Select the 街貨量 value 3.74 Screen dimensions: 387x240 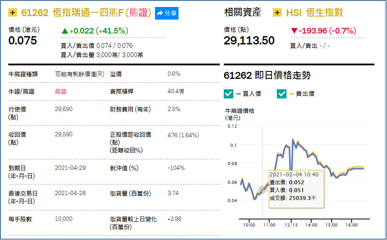click(x=173, y=193)
